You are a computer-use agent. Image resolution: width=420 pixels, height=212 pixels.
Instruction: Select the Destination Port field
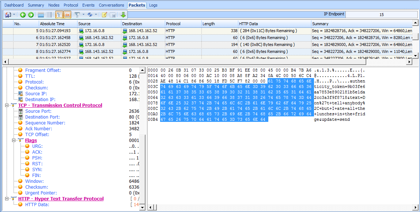(42, 117)
